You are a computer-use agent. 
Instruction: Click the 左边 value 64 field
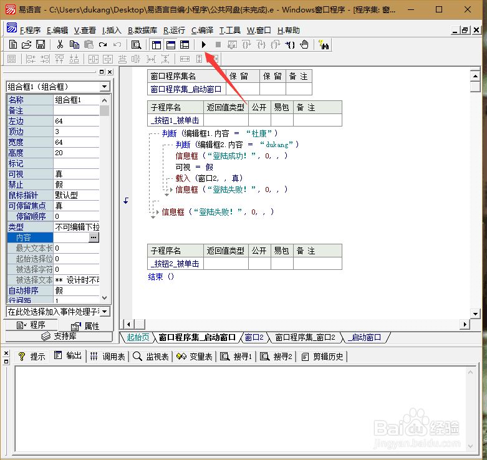tap(77, 121)
